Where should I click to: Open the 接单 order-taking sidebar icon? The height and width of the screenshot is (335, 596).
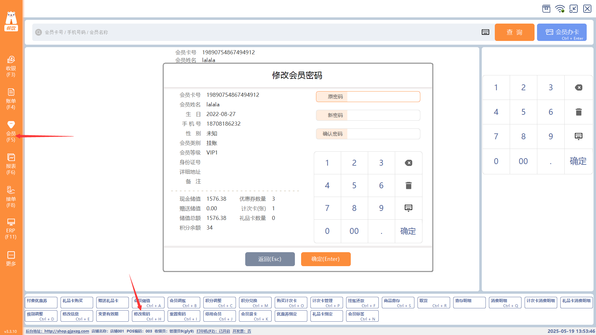[x=11, y=197]
